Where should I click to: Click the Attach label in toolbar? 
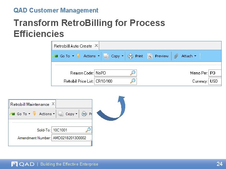point(187,56)
